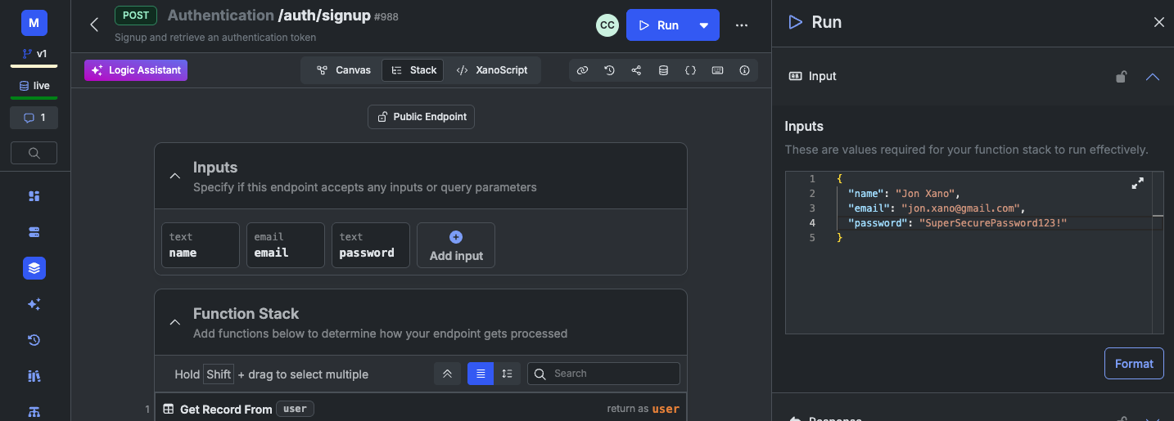Toggle Input section lock icon
The height and width of the screenshot is (421, 1174).
[1122, 76]
